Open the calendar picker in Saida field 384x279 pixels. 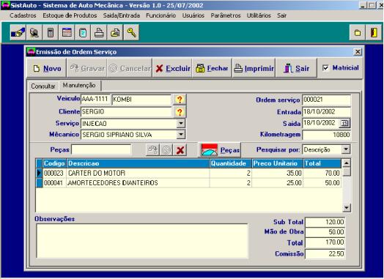344,123
